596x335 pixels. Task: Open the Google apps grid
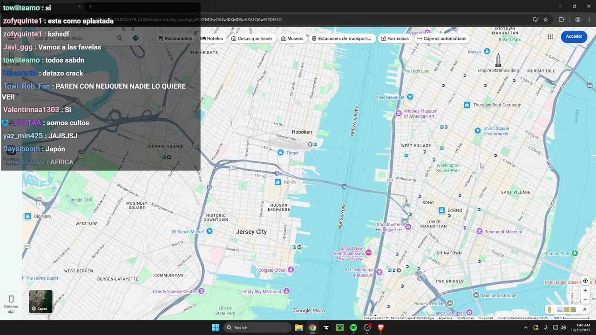click(550, 37)
